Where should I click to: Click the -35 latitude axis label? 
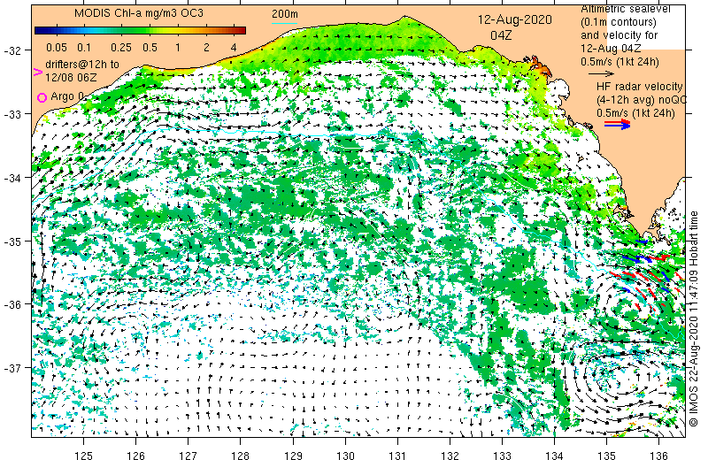(x=12, y=241)
